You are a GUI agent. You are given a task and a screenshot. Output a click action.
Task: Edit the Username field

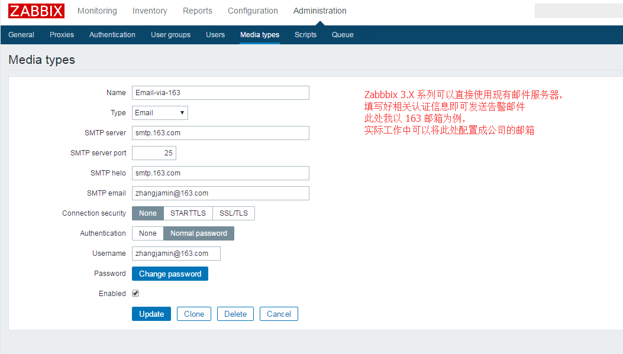click(176, 254)
